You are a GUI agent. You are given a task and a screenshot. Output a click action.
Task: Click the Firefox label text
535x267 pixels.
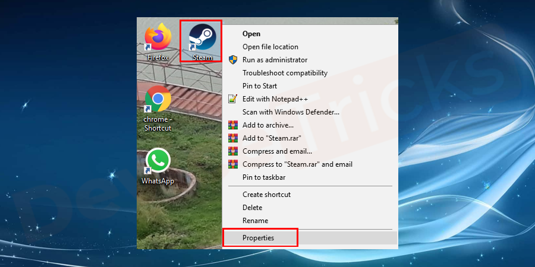158,58
